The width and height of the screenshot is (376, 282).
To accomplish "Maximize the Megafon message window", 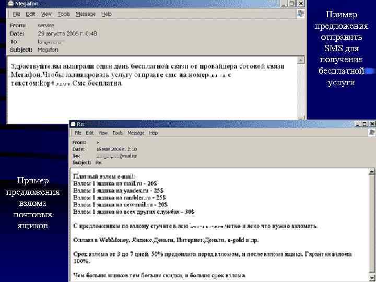I will click(292, 3).
